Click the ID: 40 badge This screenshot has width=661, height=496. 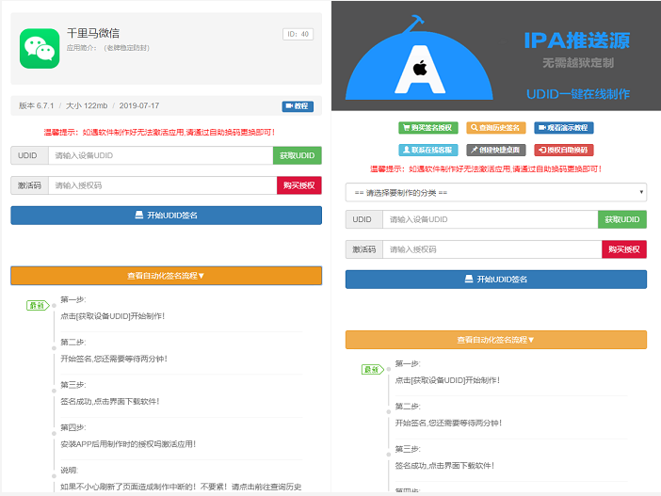point(298,34)
